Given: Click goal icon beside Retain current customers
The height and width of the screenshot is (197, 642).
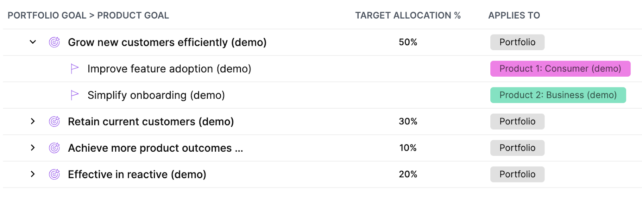Looking at the screenshot, I should tap(54, 121).
